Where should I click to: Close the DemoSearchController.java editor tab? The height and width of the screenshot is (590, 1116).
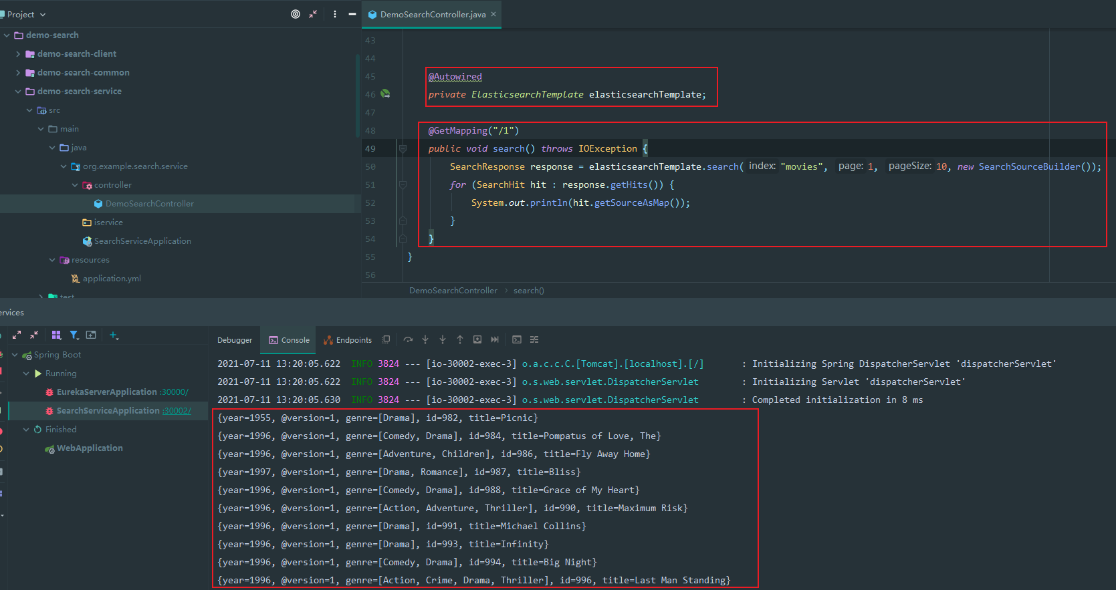[x=493, y=14]
